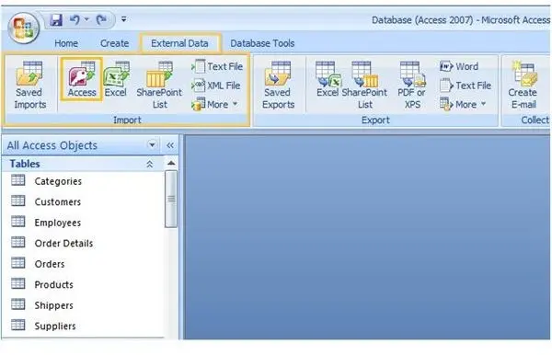552x355 pixels.
Task: Import from an Excel spreadsheet
Action: pyautogui.click(x=116, y=79)
